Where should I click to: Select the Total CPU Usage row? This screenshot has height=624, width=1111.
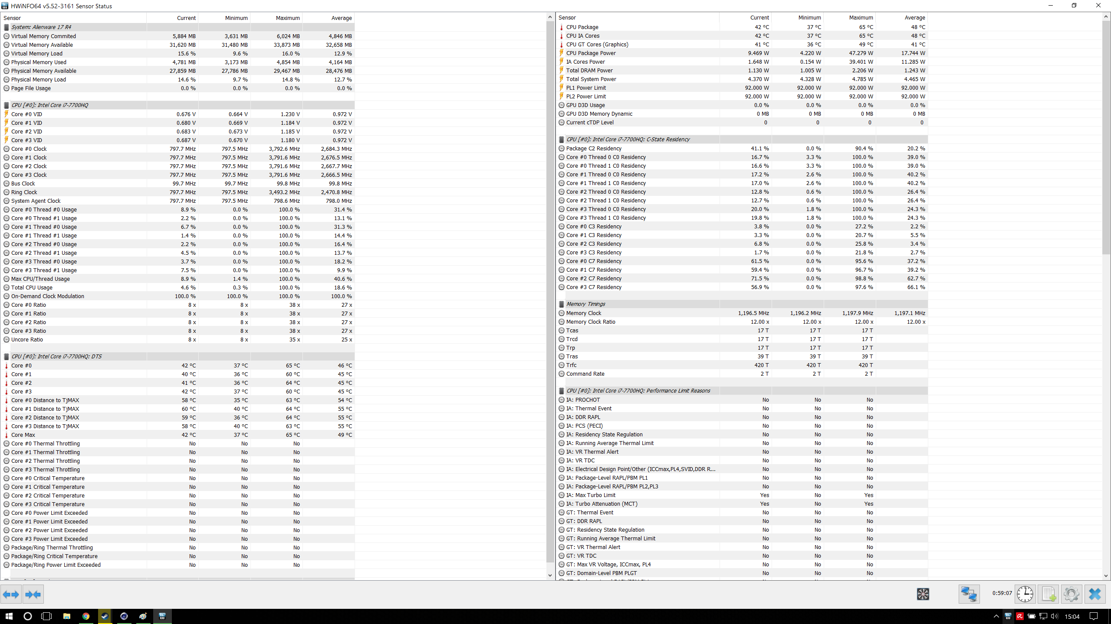[32, 287]
